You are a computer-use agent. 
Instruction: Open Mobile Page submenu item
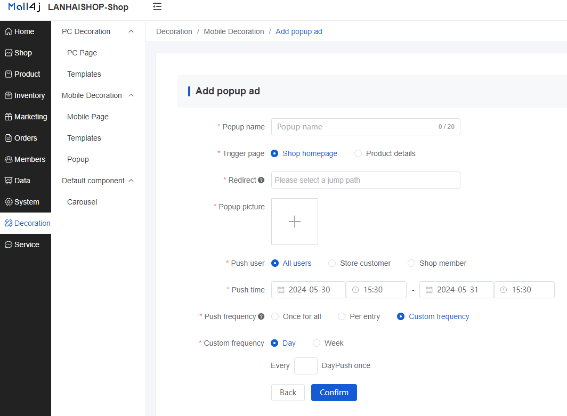click(88, 117)
